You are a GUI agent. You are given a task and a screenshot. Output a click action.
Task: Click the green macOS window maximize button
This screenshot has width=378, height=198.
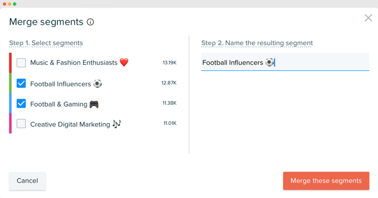coord(15,4)
